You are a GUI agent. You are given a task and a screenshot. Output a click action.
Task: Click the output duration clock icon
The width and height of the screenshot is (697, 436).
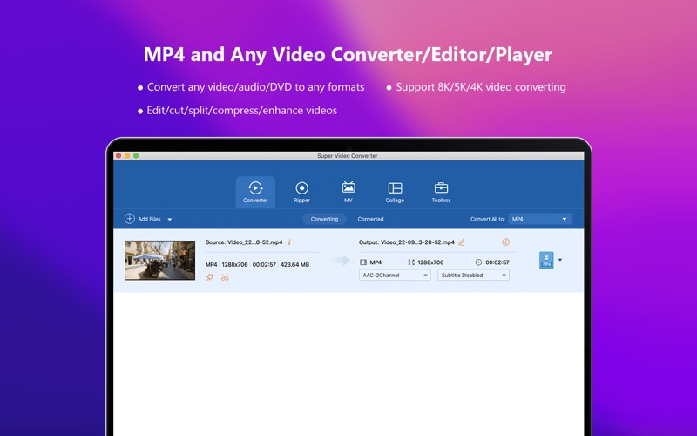(478, 262)
